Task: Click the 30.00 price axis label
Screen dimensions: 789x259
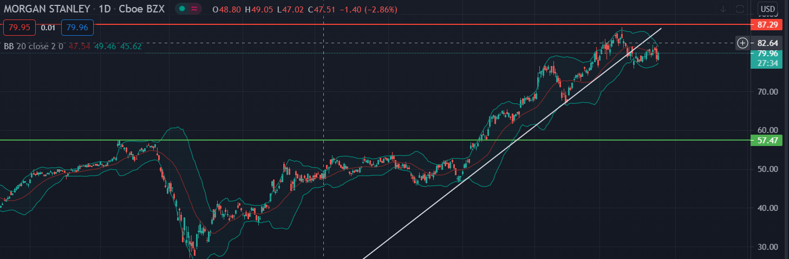Action: [767, 247]
